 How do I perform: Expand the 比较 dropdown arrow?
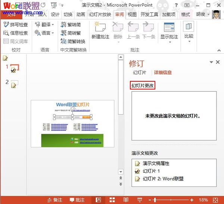[x=189, y=41]
